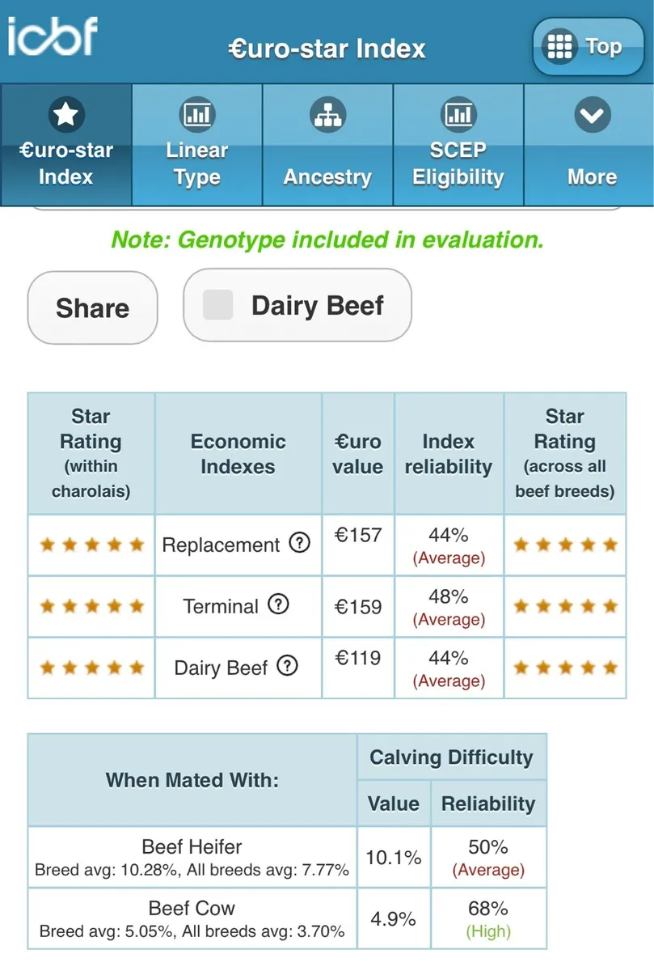Screen dimensions: 654x971
Task: Open help icon next to Dairy Beef index
Action: pos(287,666)
